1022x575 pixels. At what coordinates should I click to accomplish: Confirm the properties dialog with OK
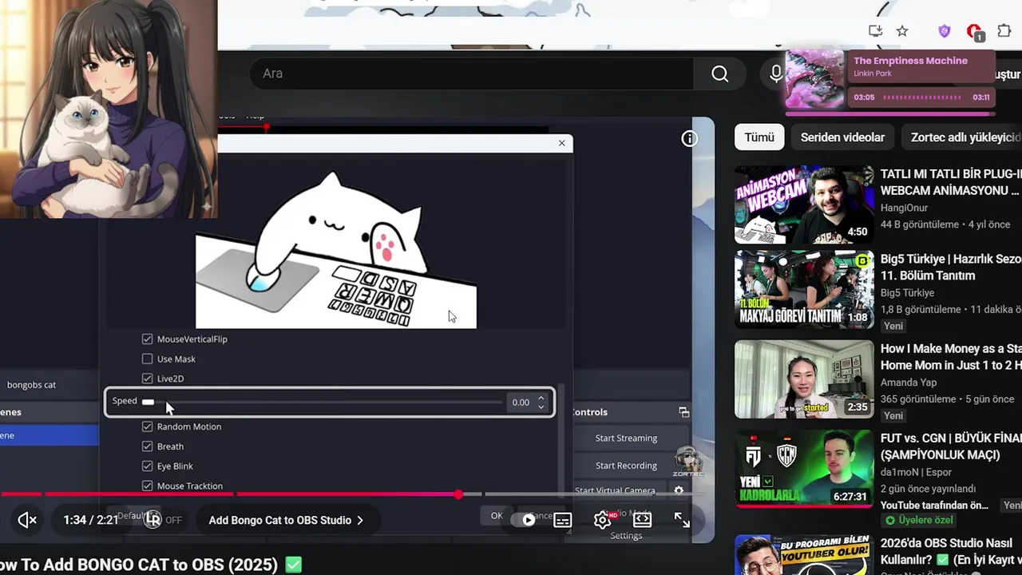(497, 516)
